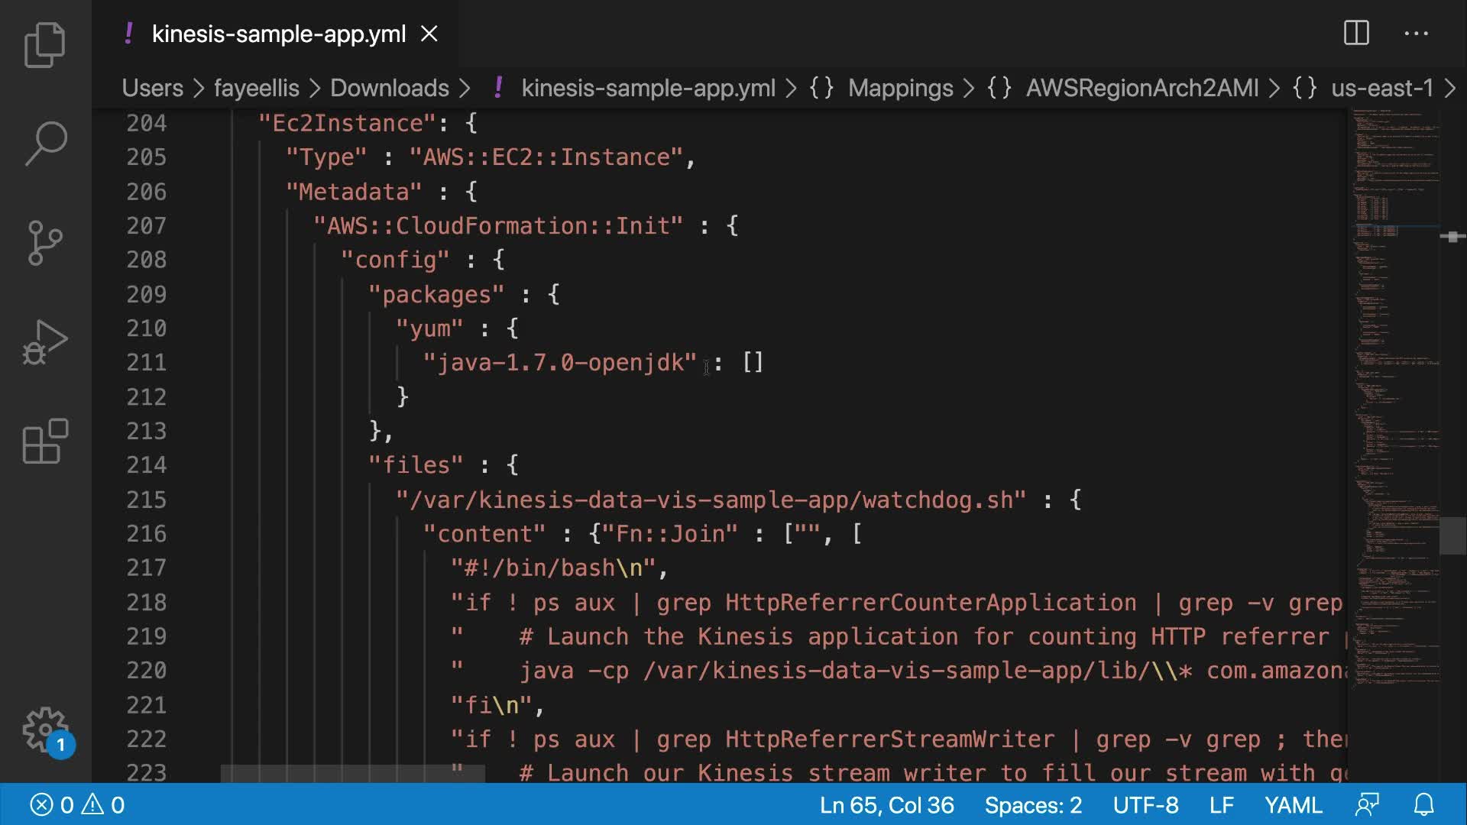The height and width of the screenshot is (825, 1467).
Task: Click the UTF-8 encoding selector
Action: pyautogui.click(x=1145, y=805)
